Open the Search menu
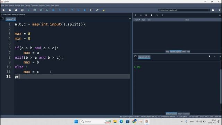This screenshot has width=222, height=125. tap(11, 6)
